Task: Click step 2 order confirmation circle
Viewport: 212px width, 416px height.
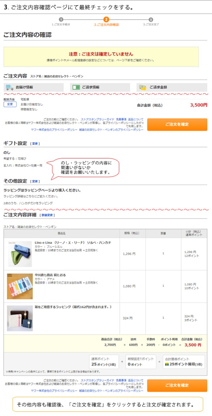Action: coord(106,20)
